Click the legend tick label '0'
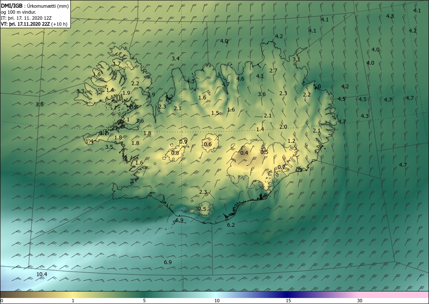This screenshot has height=304, width=429. (x=2, y=301)
